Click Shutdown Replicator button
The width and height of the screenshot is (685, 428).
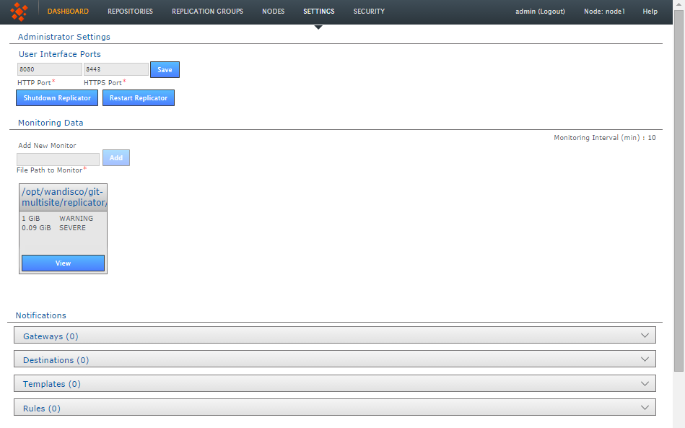tap(57, 98)
